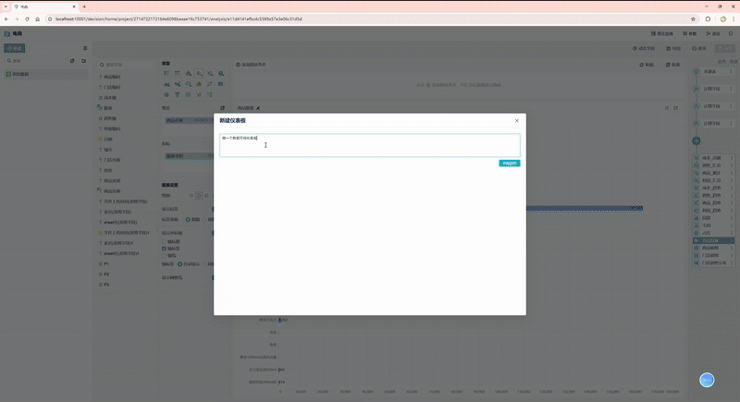Click the dashboard description text box
The height and width of the screenshot is (402, 740).
tap(369, 145)
